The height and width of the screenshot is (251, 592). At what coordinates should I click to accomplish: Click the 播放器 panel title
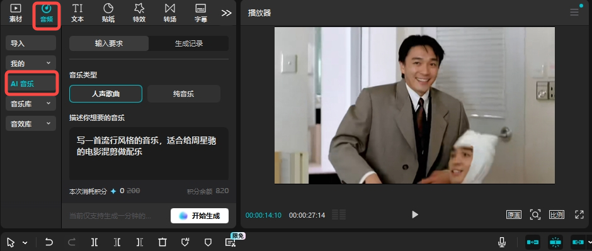tap(259, 13)
